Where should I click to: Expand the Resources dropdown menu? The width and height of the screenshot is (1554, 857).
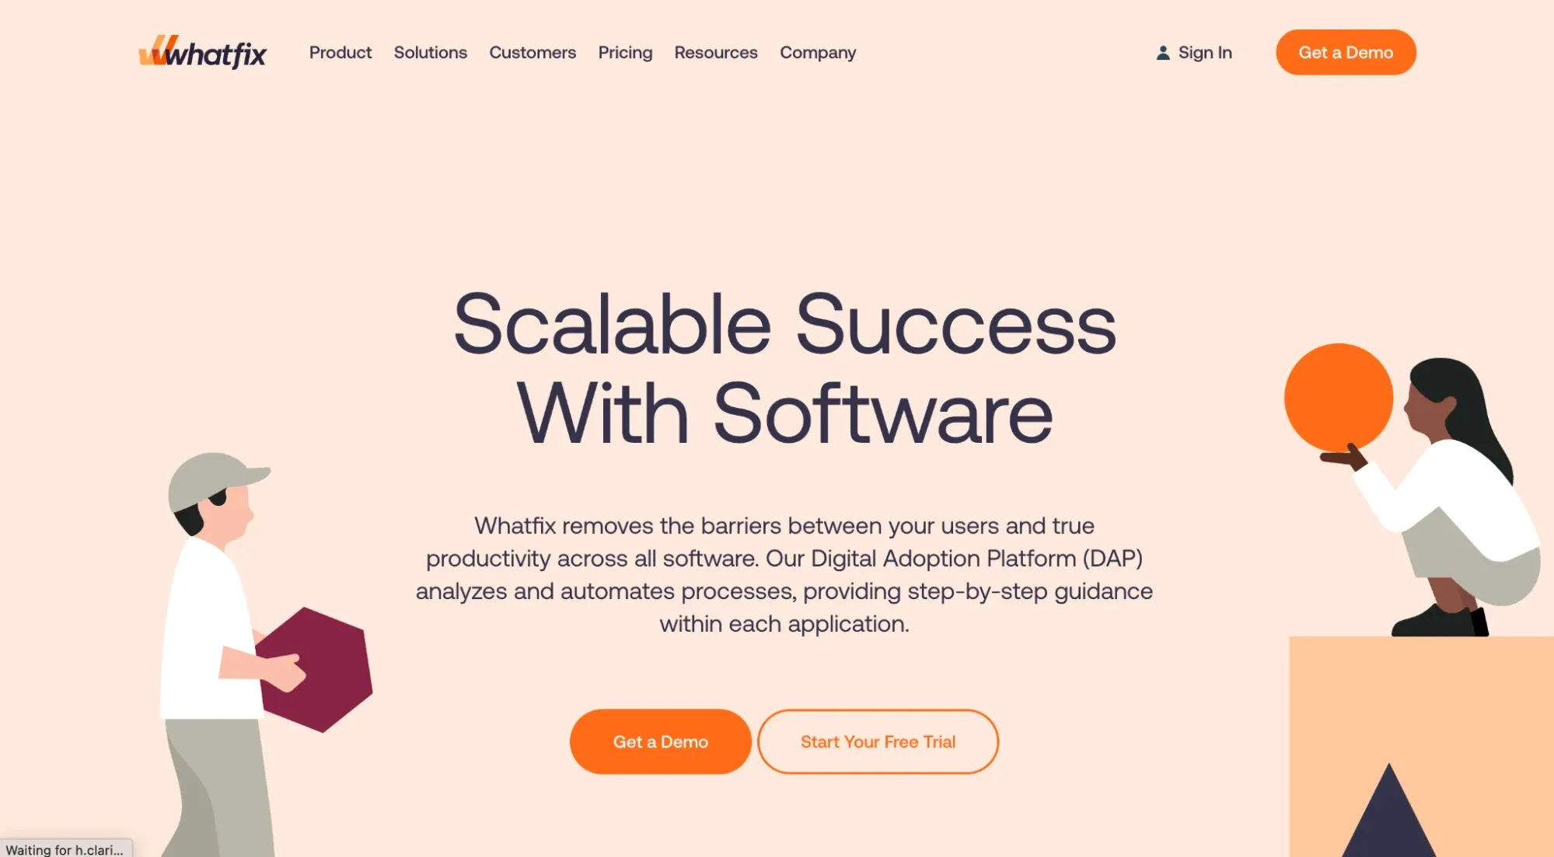(716, 52)
